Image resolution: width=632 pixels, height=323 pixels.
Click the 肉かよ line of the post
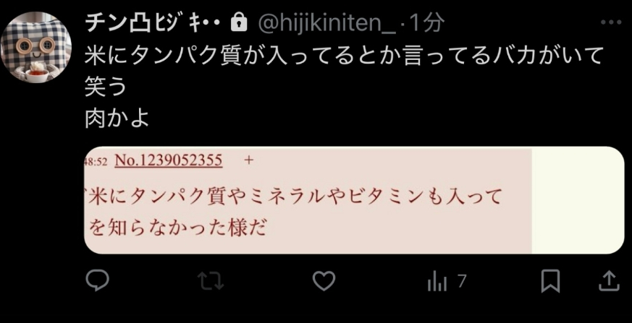[x=117, y=118]
